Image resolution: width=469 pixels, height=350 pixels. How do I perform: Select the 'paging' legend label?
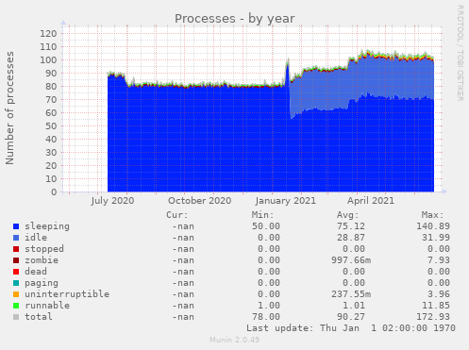click(x=42, y=283)
